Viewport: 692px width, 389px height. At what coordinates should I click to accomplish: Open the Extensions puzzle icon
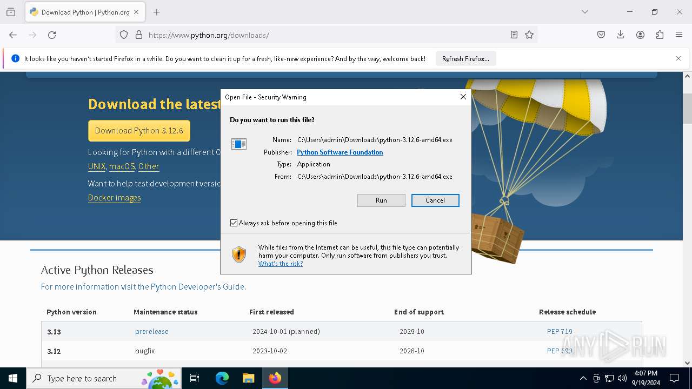pyautogui.click(x=660, y=35)
